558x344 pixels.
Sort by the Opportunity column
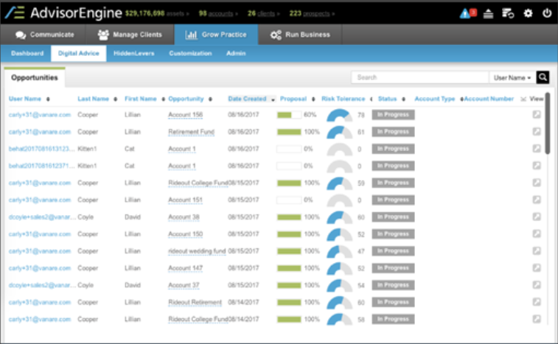pyautogui.click(x=190, y=99)
